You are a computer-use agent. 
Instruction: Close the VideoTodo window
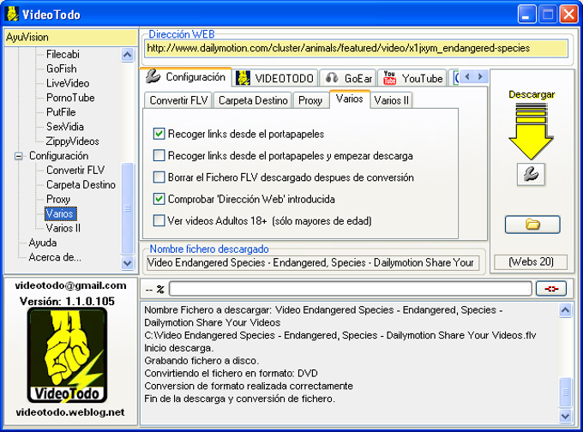click(x=569, y=15)
